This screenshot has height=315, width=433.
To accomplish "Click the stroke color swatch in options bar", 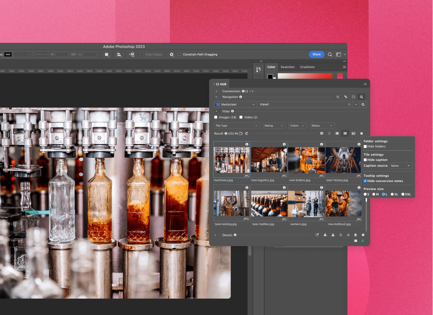I will 8,54.
